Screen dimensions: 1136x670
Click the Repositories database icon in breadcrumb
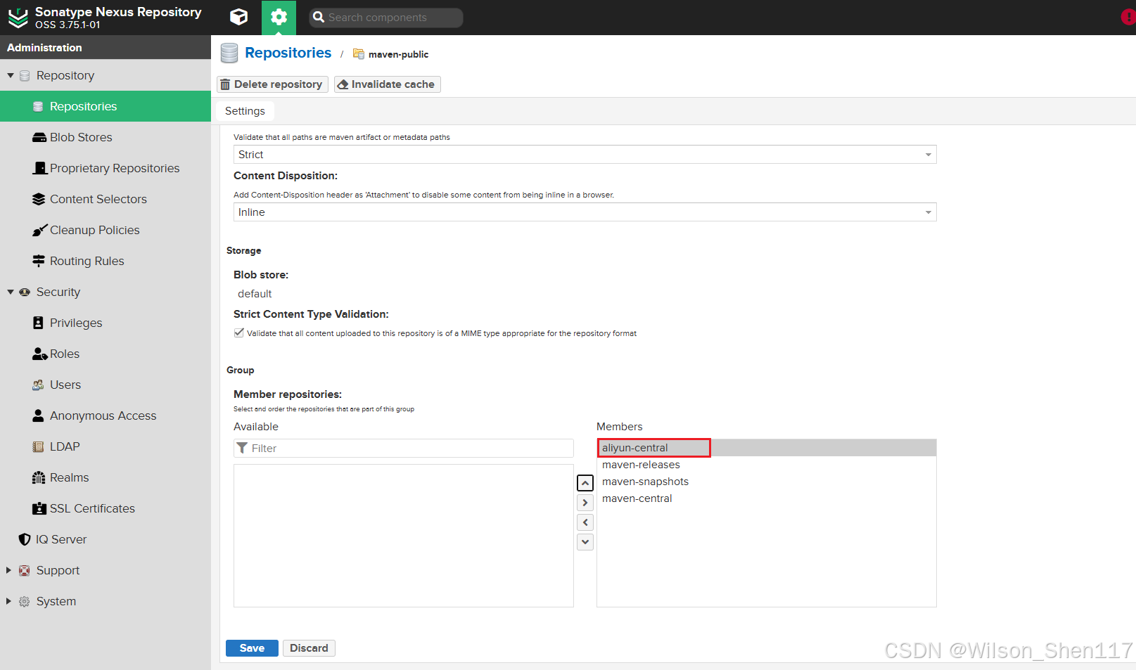point(229,53)
